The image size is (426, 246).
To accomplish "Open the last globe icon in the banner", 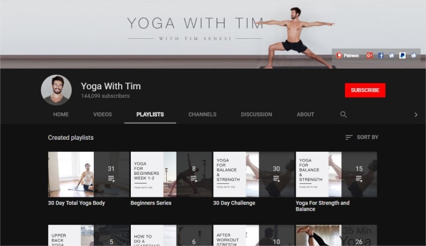I will 413,56.
